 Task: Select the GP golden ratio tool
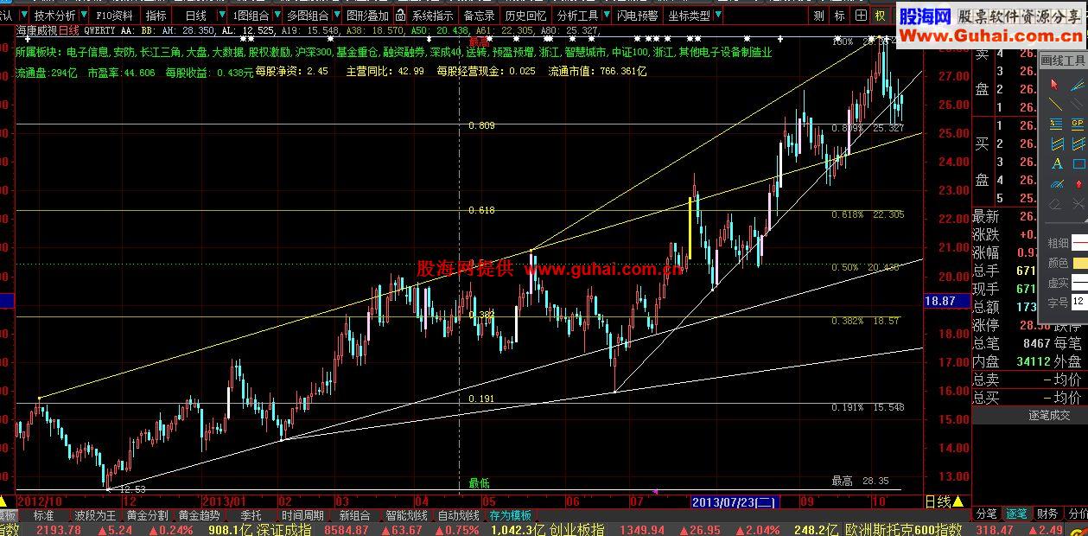[1078, 124]
